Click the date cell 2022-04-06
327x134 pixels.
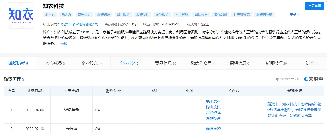34,110
